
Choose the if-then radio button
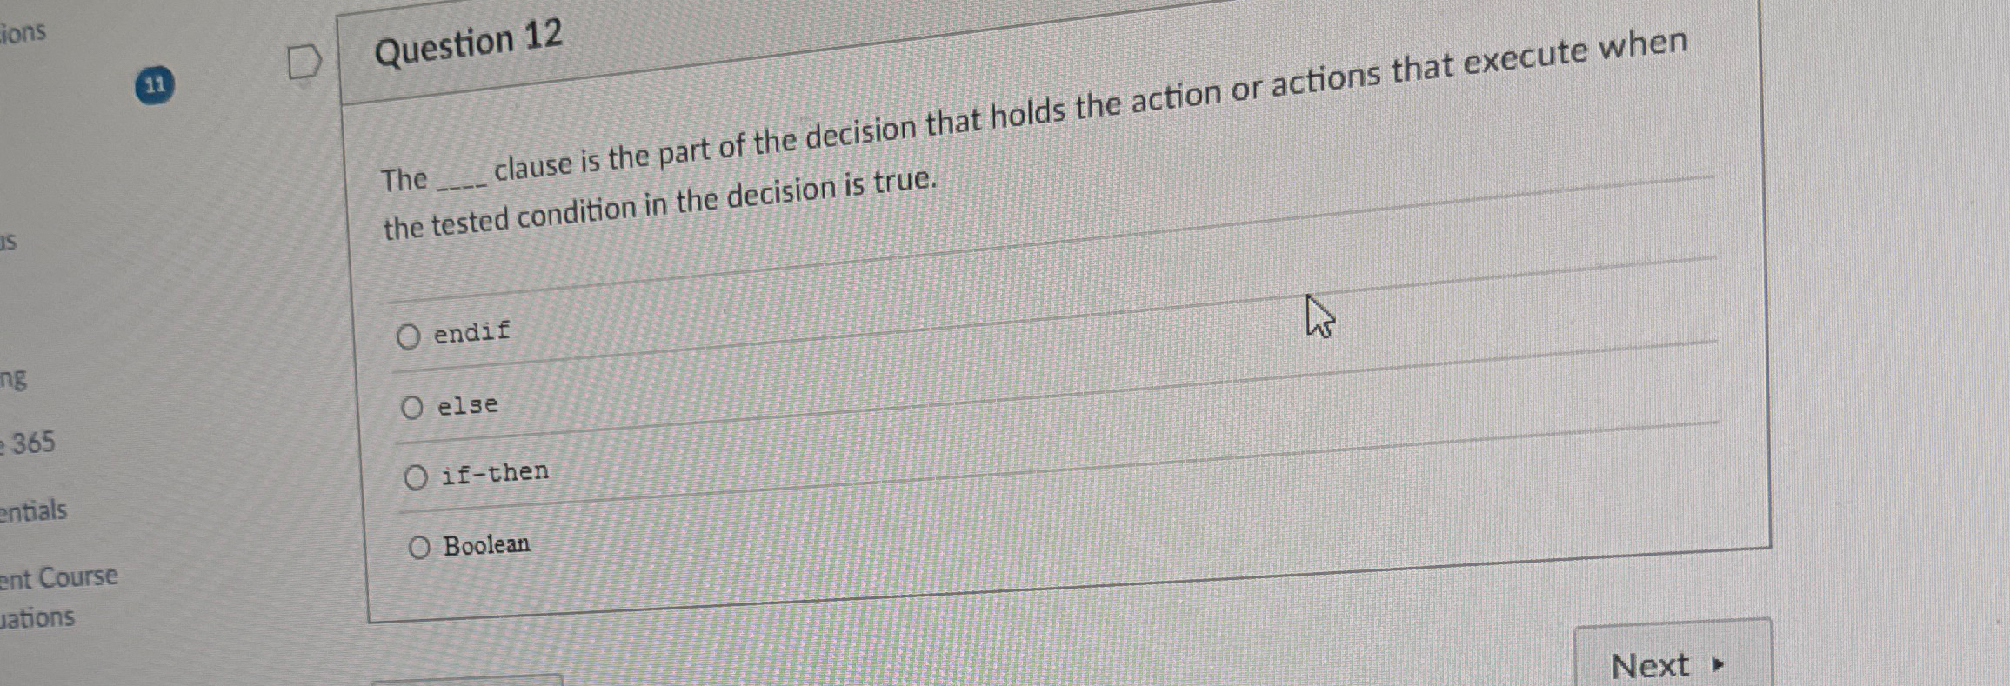[418, 476]
